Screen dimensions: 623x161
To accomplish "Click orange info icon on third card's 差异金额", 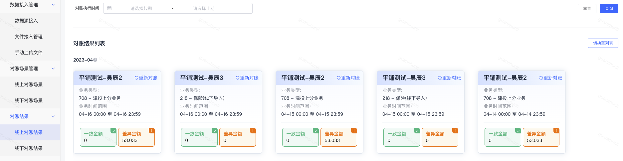I will point(354,131).
